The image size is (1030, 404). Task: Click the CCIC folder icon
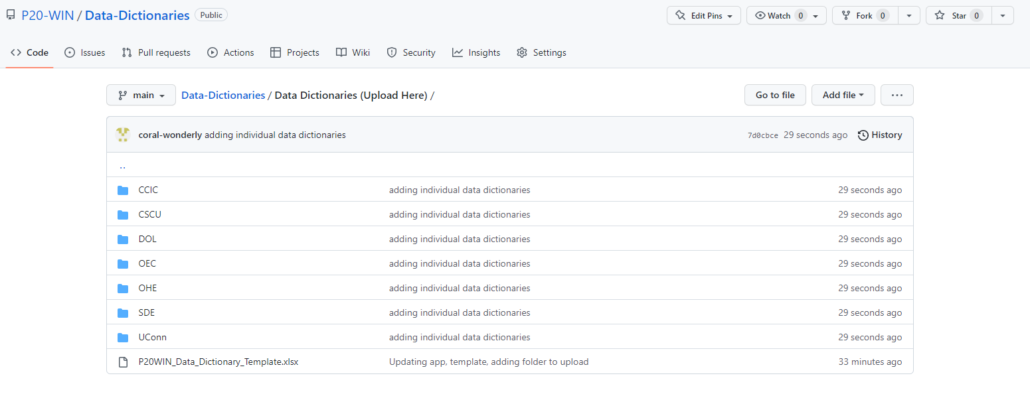tap(123, 190)
